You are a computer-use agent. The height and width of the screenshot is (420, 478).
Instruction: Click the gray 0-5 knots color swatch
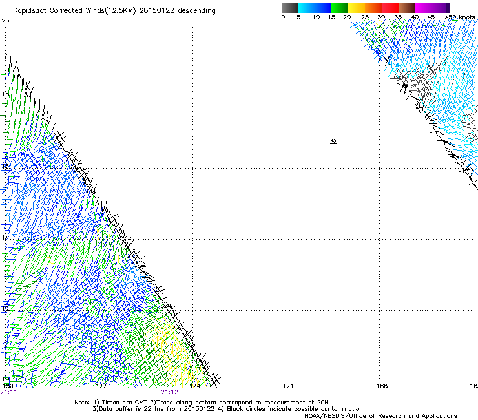[x=289, y=8]
